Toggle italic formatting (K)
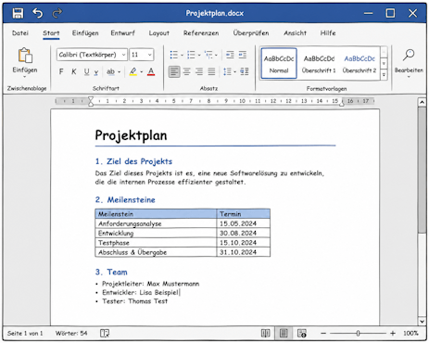This screenshot has height=343, width=429. 74,71
